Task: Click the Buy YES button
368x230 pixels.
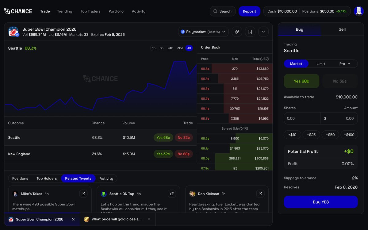Action: point(320,202)
